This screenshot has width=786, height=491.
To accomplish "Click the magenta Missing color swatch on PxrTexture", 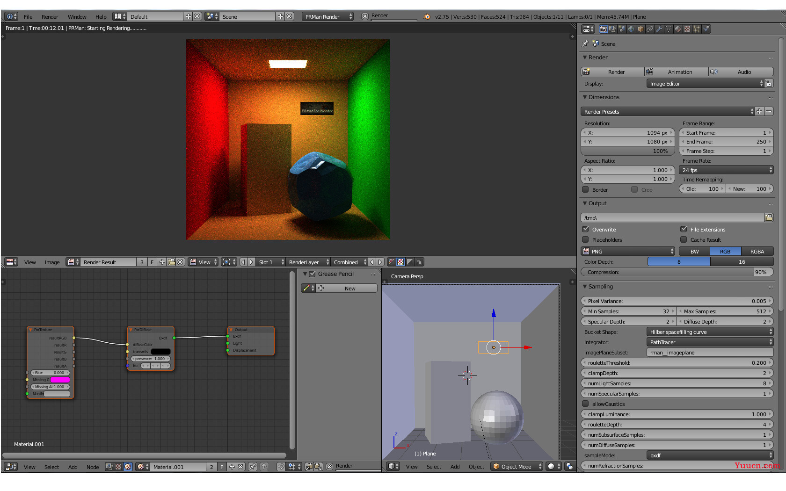I will click(60, 380).
